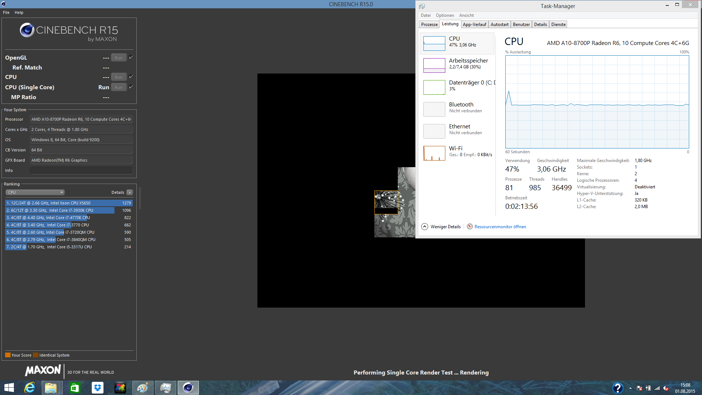The height and width of the screenshot is (395, 702).
Task: Select the Intel Xeon X5650 ranking entry
Action: point(69,203)
